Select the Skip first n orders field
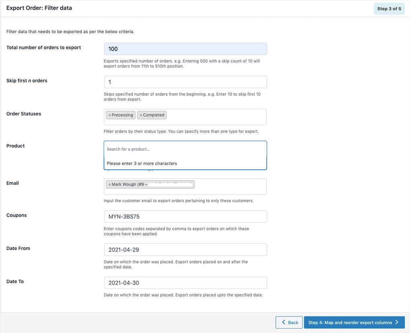This screenshot has width=410, height=333. click(x=185, y=82)
